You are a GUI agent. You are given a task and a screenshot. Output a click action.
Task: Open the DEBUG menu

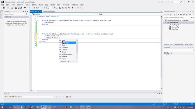[x=34, y=5]
